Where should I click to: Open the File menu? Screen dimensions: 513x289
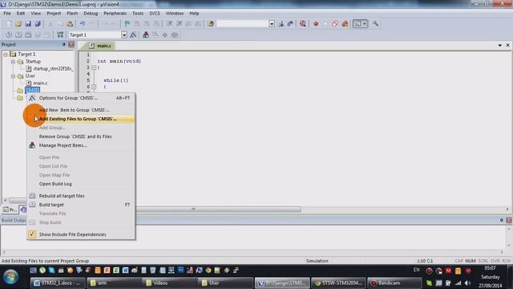point(7,14)
